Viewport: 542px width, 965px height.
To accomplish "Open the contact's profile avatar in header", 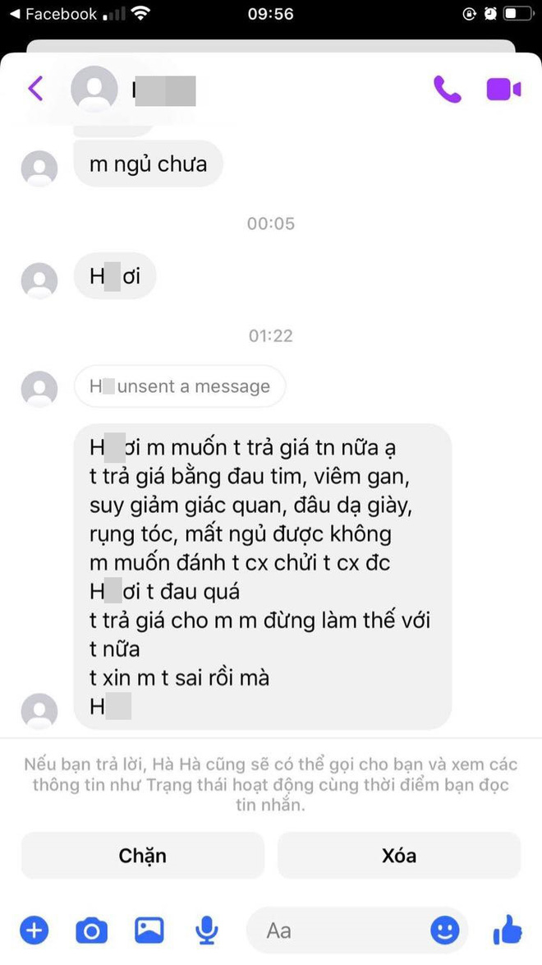I will point(94,90).
